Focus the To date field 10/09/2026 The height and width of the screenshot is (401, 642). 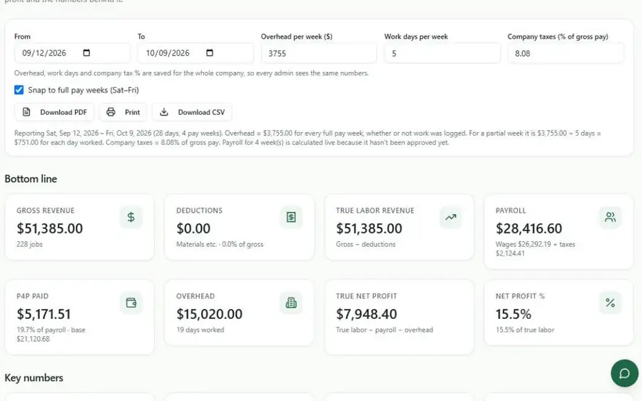pos(195,53)
